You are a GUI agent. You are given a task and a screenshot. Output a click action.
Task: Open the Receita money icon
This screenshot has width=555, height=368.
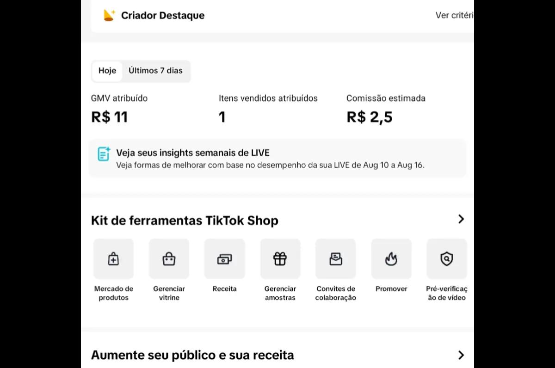(224, 259)
